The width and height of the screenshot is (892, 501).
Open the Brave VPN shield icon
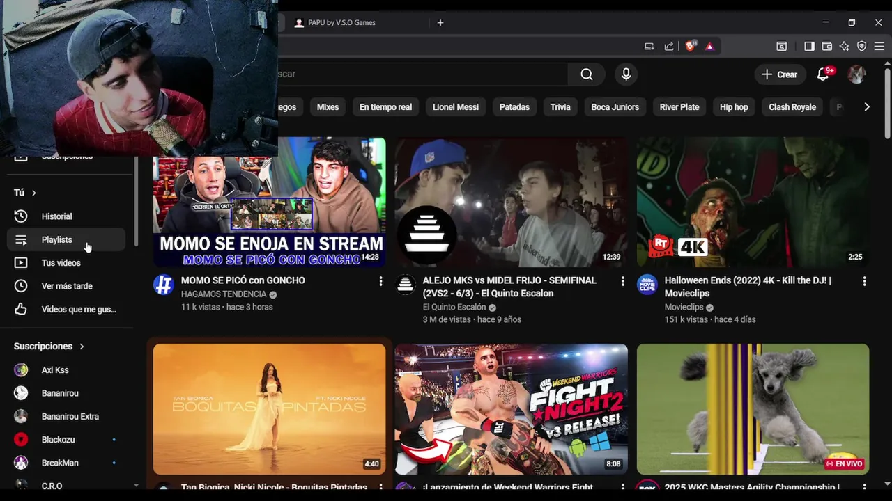point(862,47)
